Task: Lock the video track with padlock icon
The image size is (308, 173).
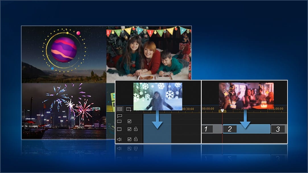Action: [136, 129]
